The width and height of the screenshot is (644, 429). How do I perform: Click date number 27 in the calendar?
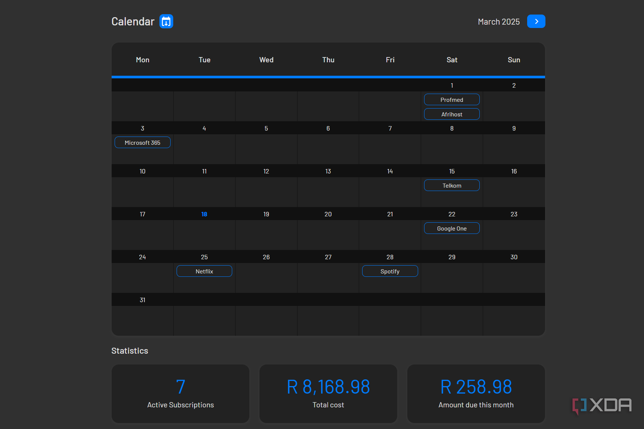click(x=328, y=257)
